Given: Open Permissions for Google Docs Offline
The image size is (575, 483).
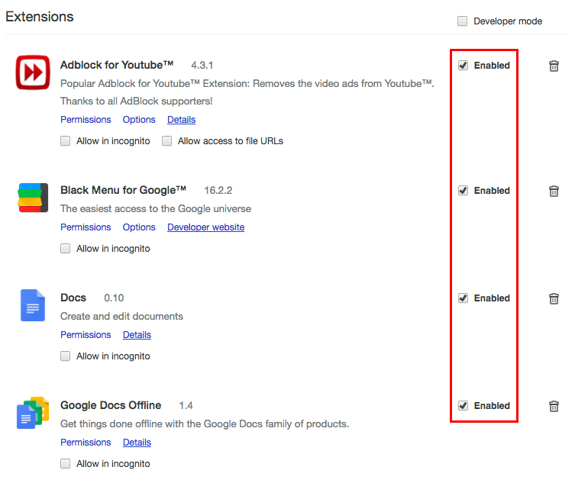Looking at the screenshot, I should [x=86, y=443].
